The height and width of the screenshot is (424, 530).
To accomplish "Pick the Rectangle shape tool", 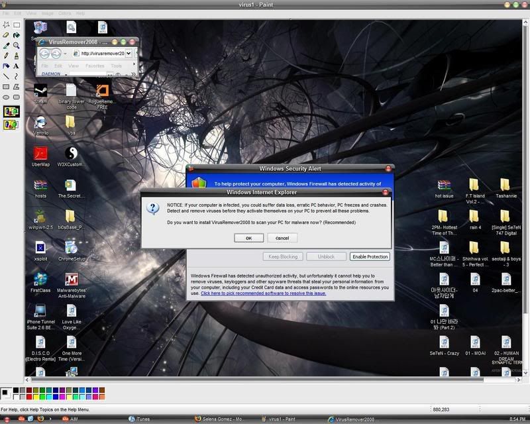I will (x=6, y=87).
